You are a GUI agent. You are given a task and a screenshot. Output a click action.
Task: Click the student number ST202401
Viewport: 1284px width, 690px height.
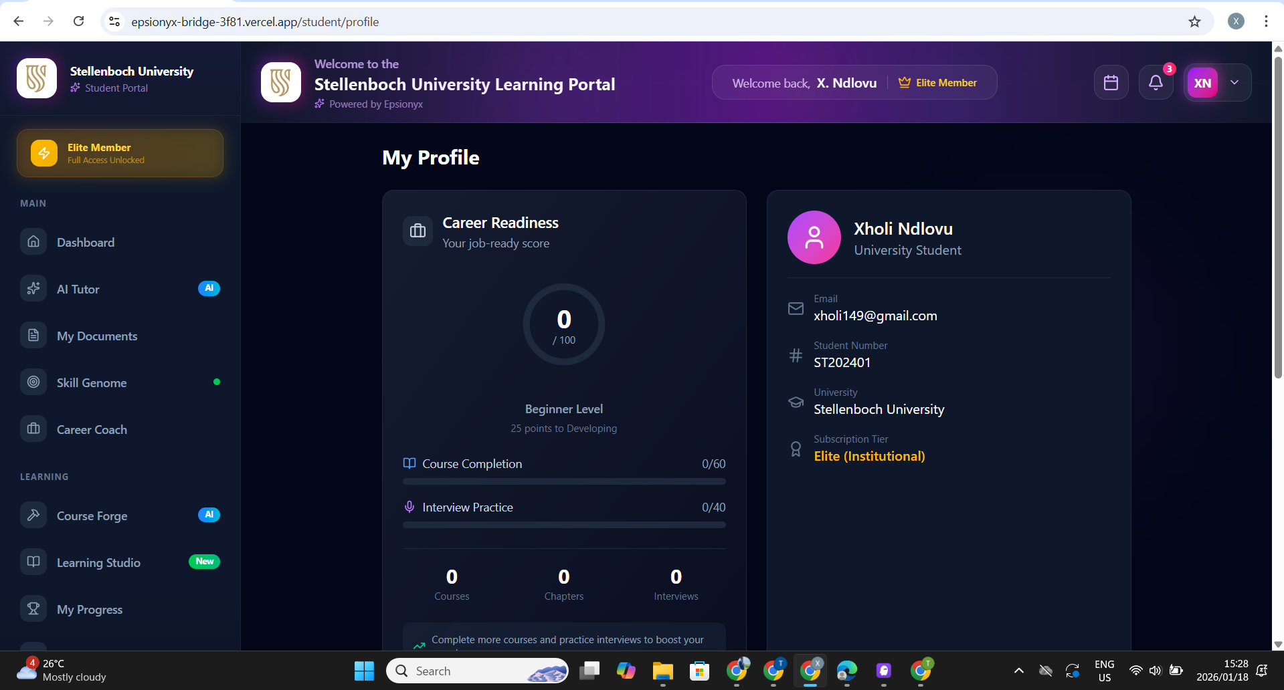842,362
